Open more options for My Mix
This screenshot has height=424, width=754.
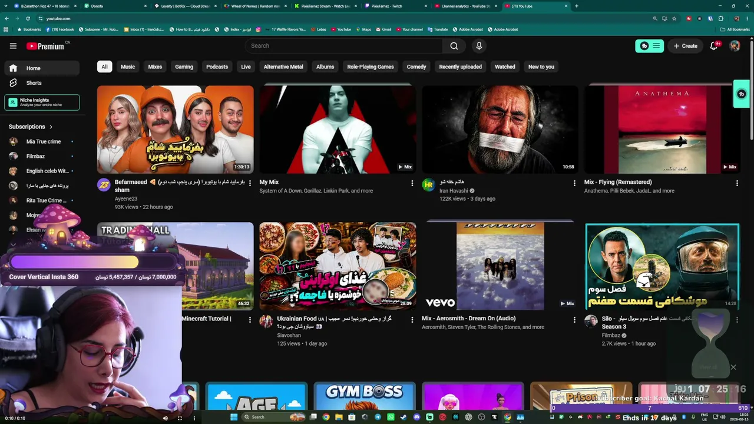click(x=412, y=183)
